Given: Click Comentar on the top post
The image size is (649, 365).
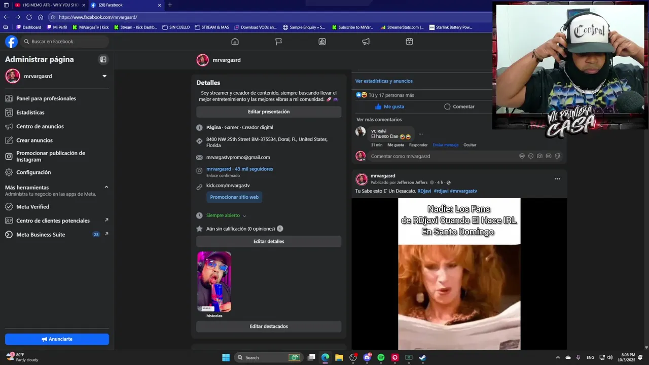Looking at the screenshot, I should point(459,106).
